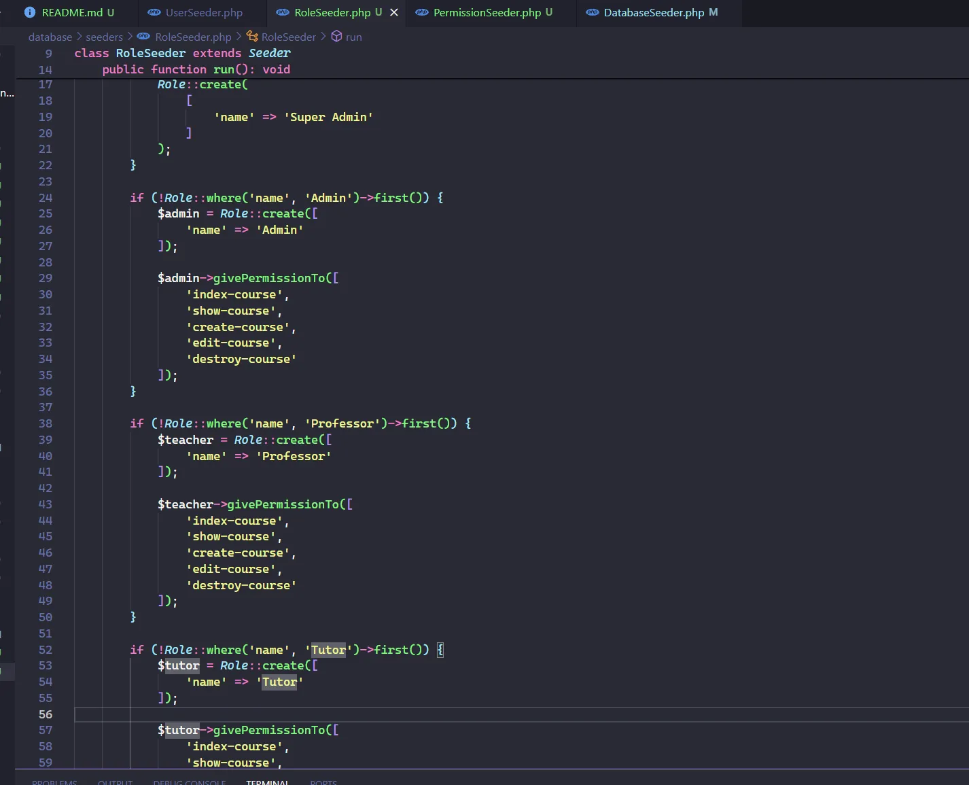Close the RoleSeeder.php tab
This screenshot has width=969, height=785.
click(x=394, y=12)
